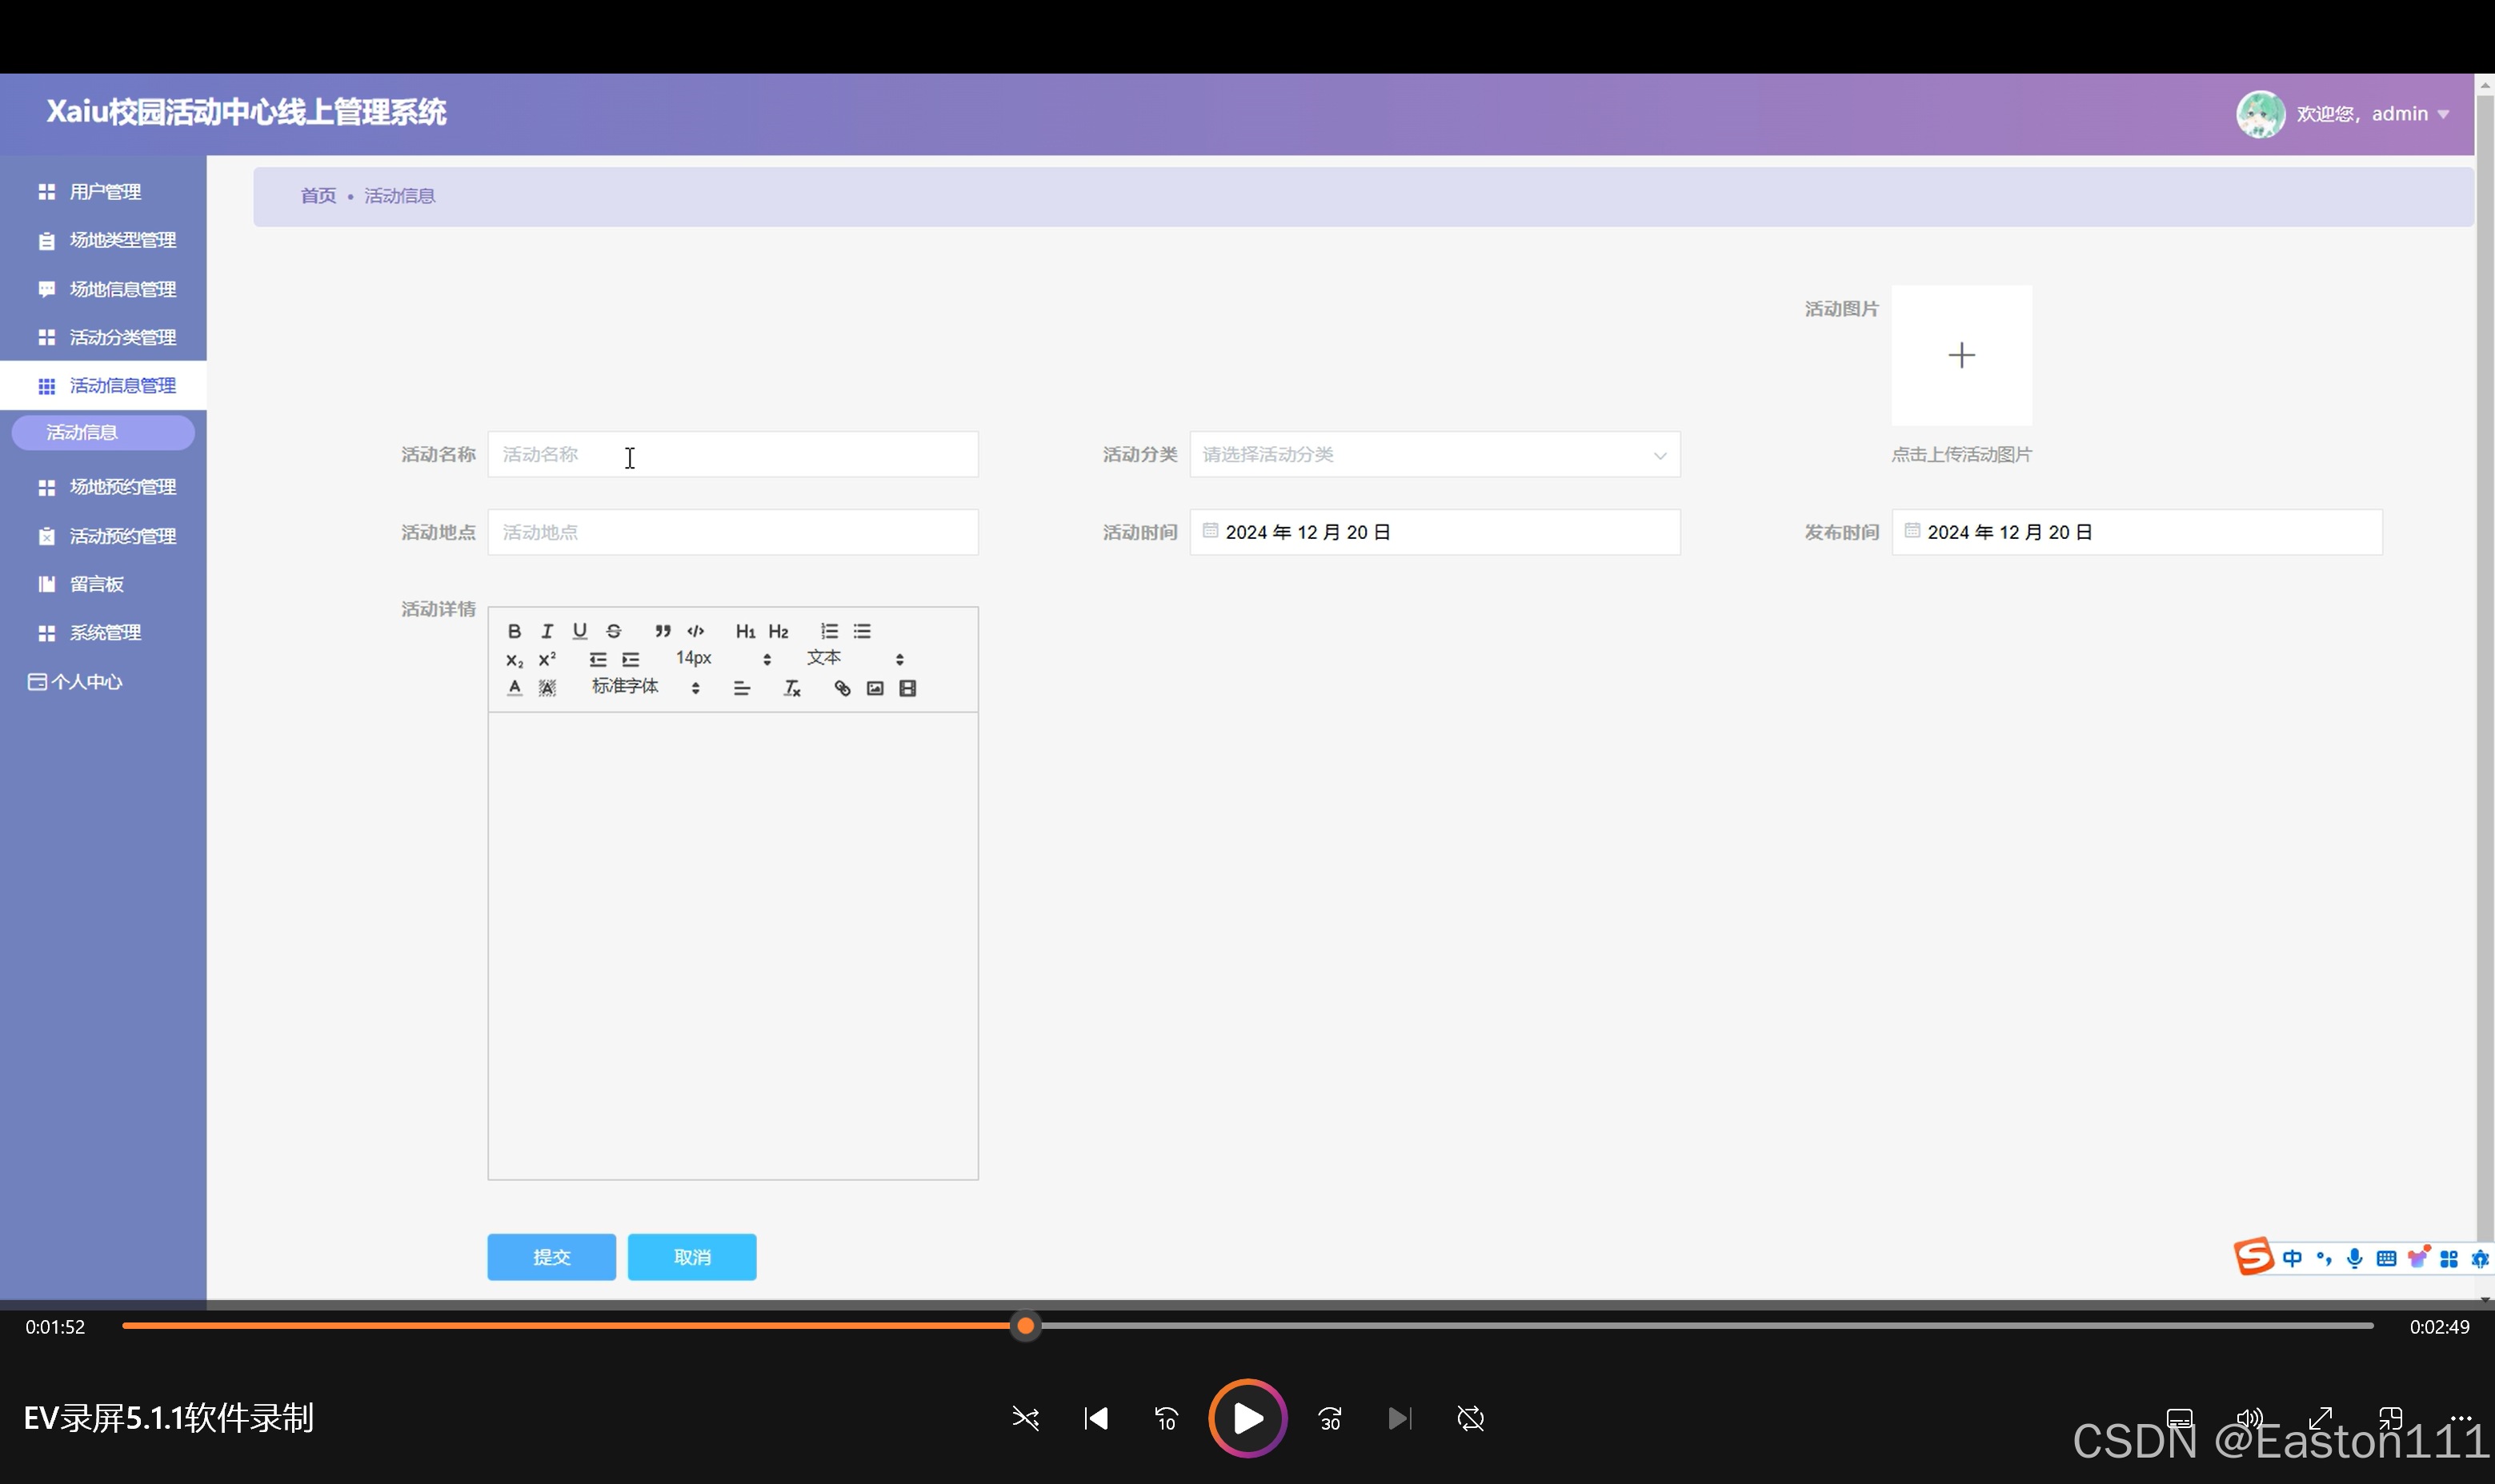2495x1484 pixels.
Task: Rewind 10 seconds in the player
Action: pyautogui.click(x=1166, y=1419)
